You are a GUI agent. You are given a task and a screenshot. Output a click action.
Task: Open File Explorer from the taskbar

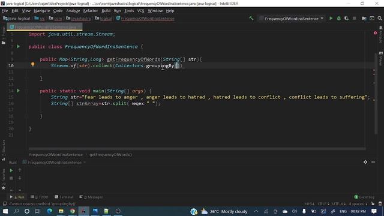[61, 211]
